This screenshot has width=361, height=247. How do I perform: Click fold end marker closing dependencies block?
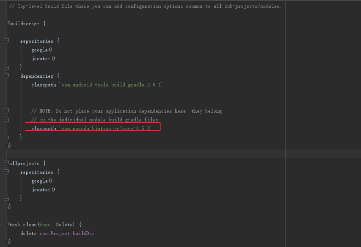point(6,137)
